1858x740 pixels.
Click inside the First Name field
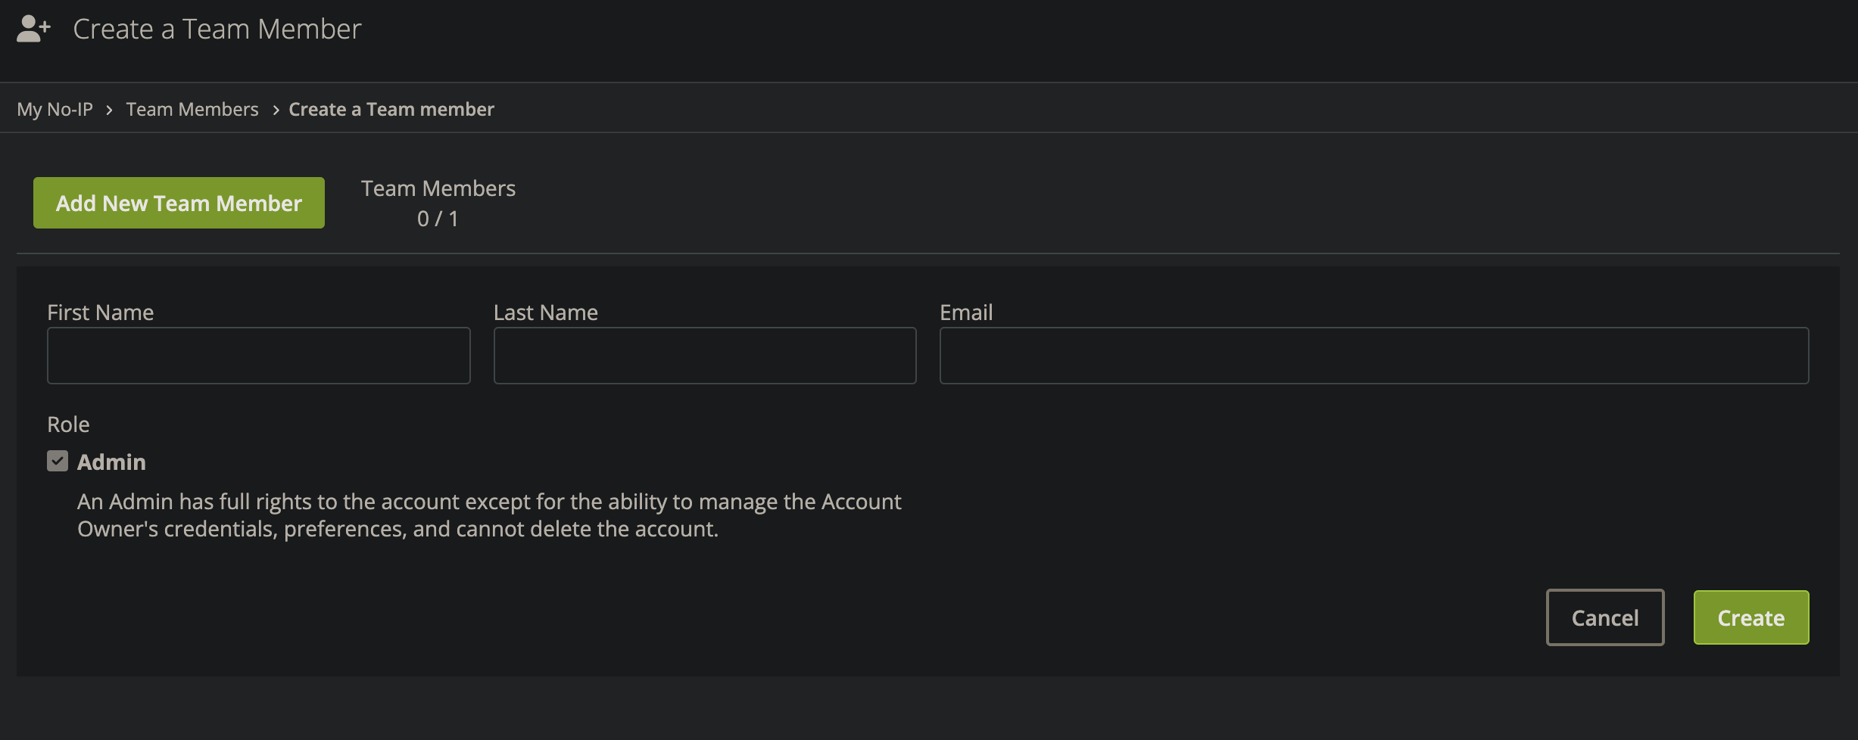(258, 355)
